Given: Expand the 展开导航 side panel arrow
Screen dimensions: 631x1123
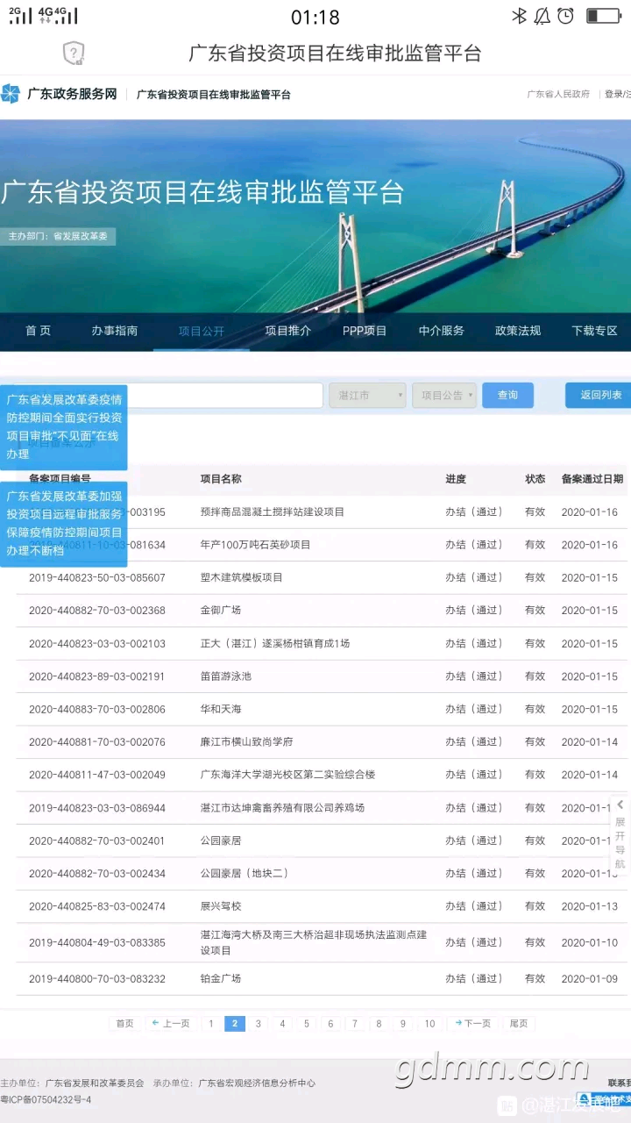Looking at the screenshot, I should click(620, 804).
